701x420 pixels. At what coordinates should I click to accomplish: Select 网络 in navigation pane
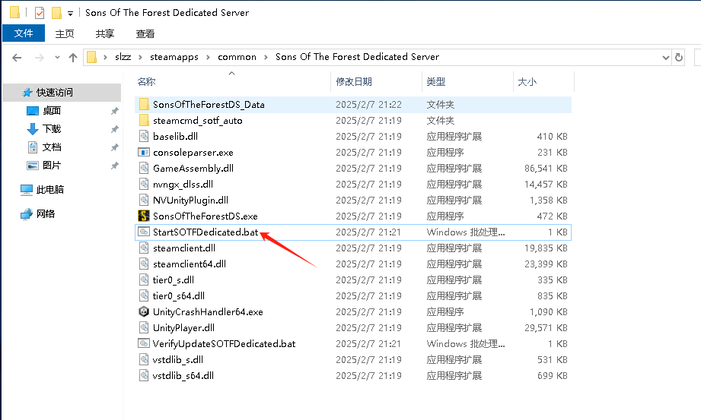coord(45,213)
